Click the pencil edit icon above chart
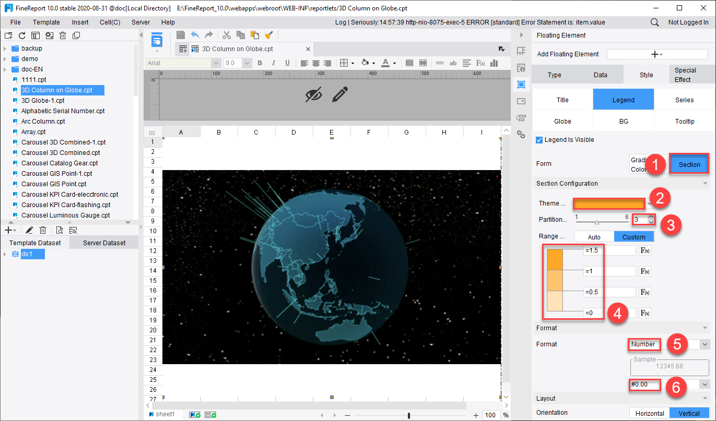The height and width of the screenshot is (421, 716). click(340, 94)
